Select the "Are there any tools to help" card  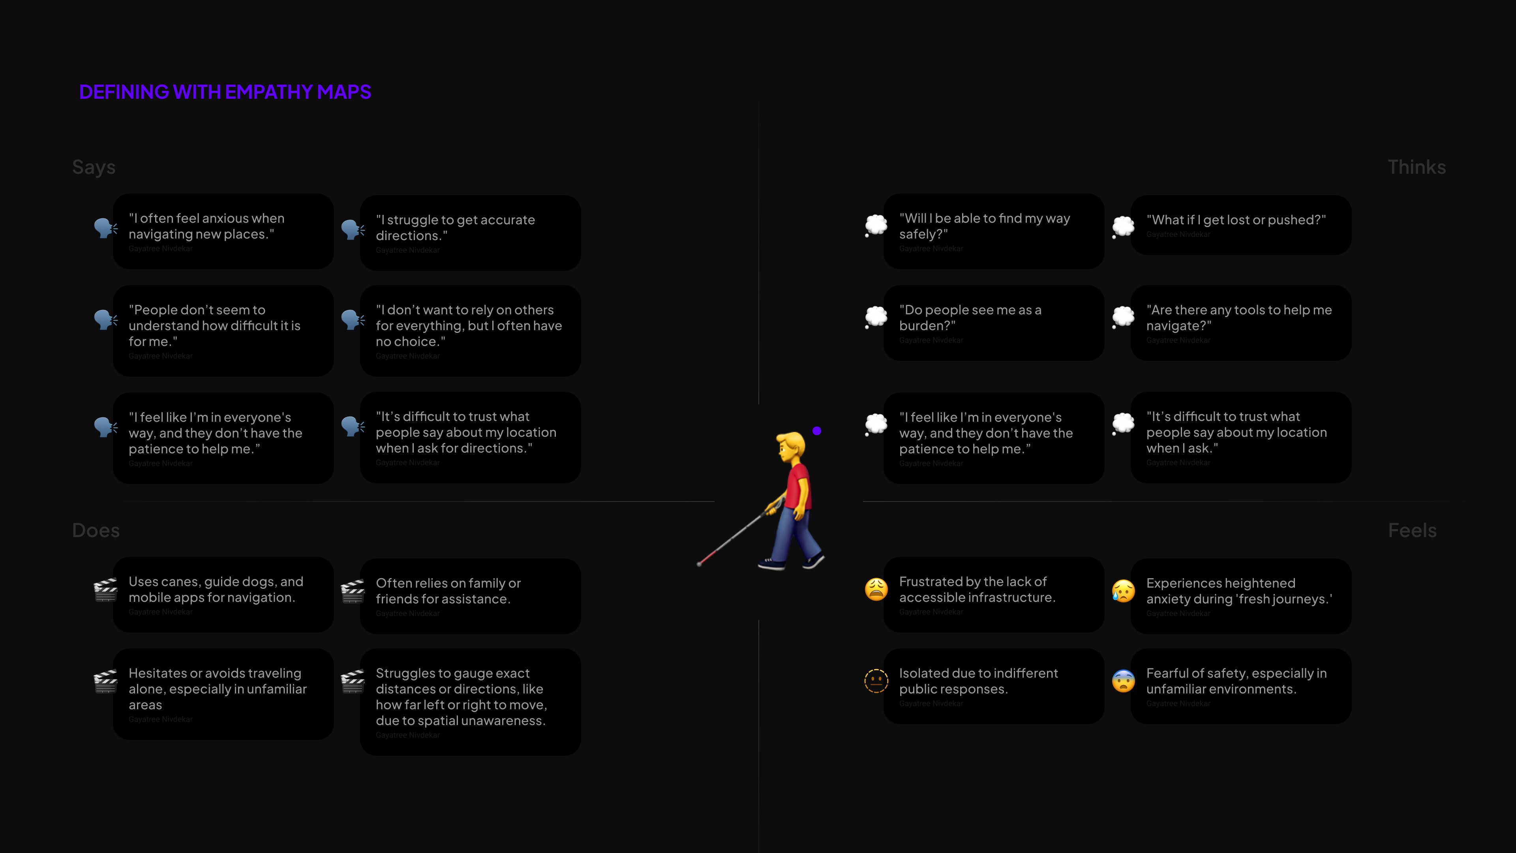coord(1240,323)
